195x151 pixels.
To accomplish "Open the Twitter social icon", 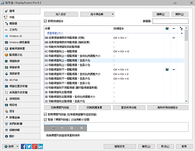I will click(29, 146).
